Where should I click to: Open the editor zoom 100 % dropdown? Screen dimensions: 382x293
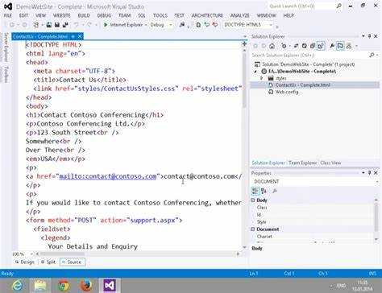click(31, 254)
